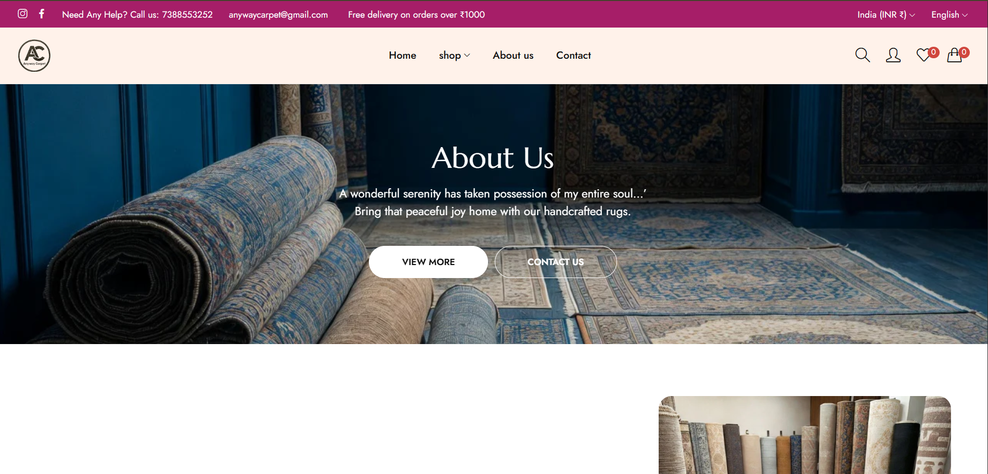This screenshot has width=988, height=474.
Task: Open the Instagram profile icon
Action: click(x=22, y=14)
